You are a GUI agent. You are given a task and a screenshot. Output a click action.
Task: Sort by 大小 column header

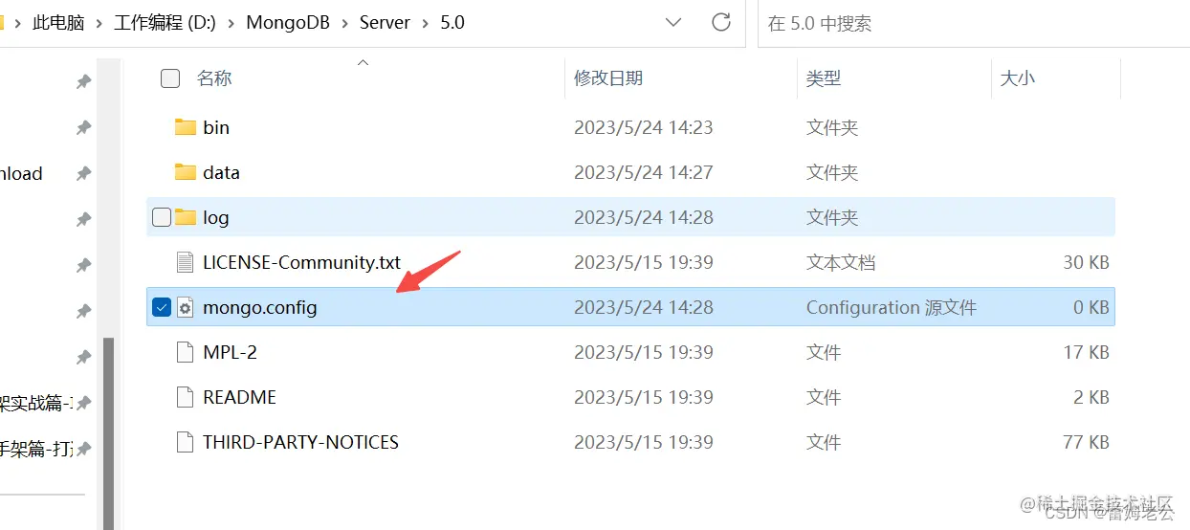[x=1018, y=78]
